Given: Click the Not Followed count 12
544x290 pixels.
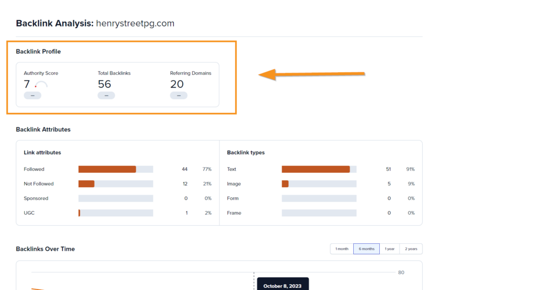Looking at the screenshot, I should click(x=185, y=184).
